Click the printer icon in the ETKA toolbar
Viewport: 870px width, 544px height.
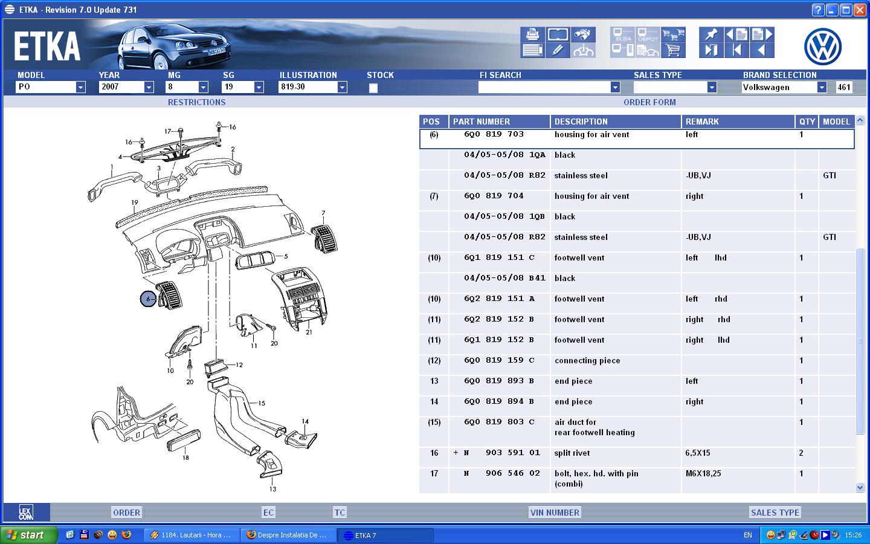pos(532,34)
